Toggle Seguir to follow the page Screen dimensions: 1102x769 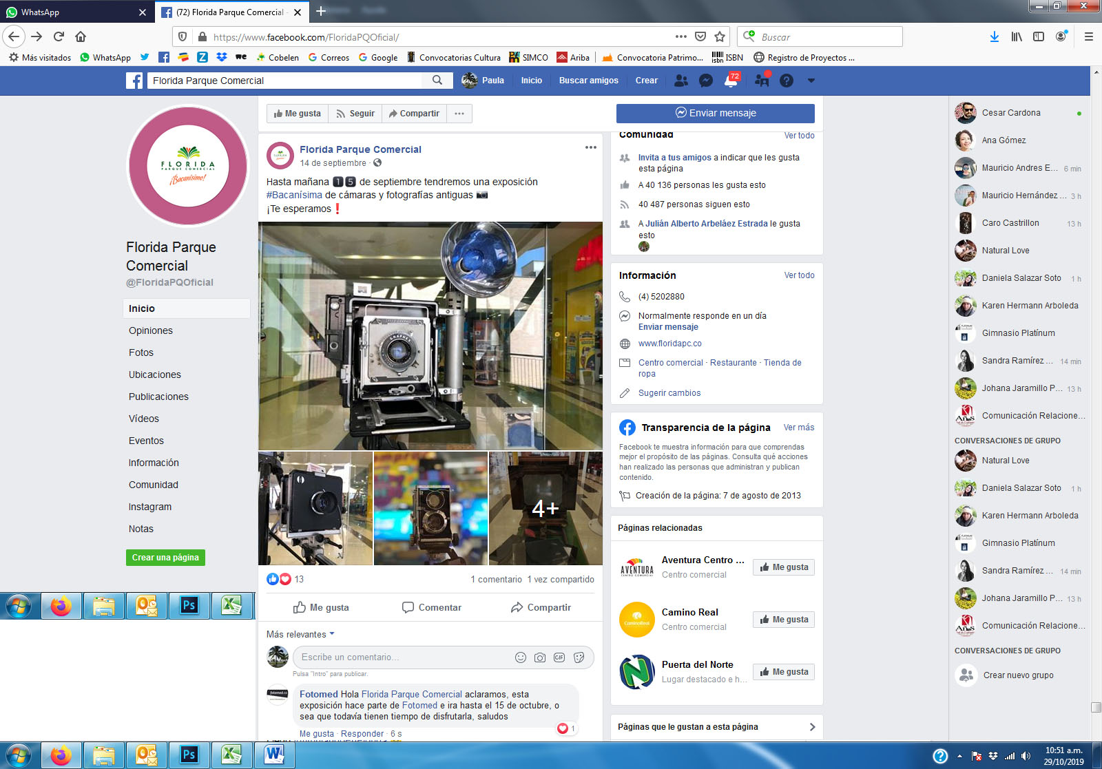point(355,114)
